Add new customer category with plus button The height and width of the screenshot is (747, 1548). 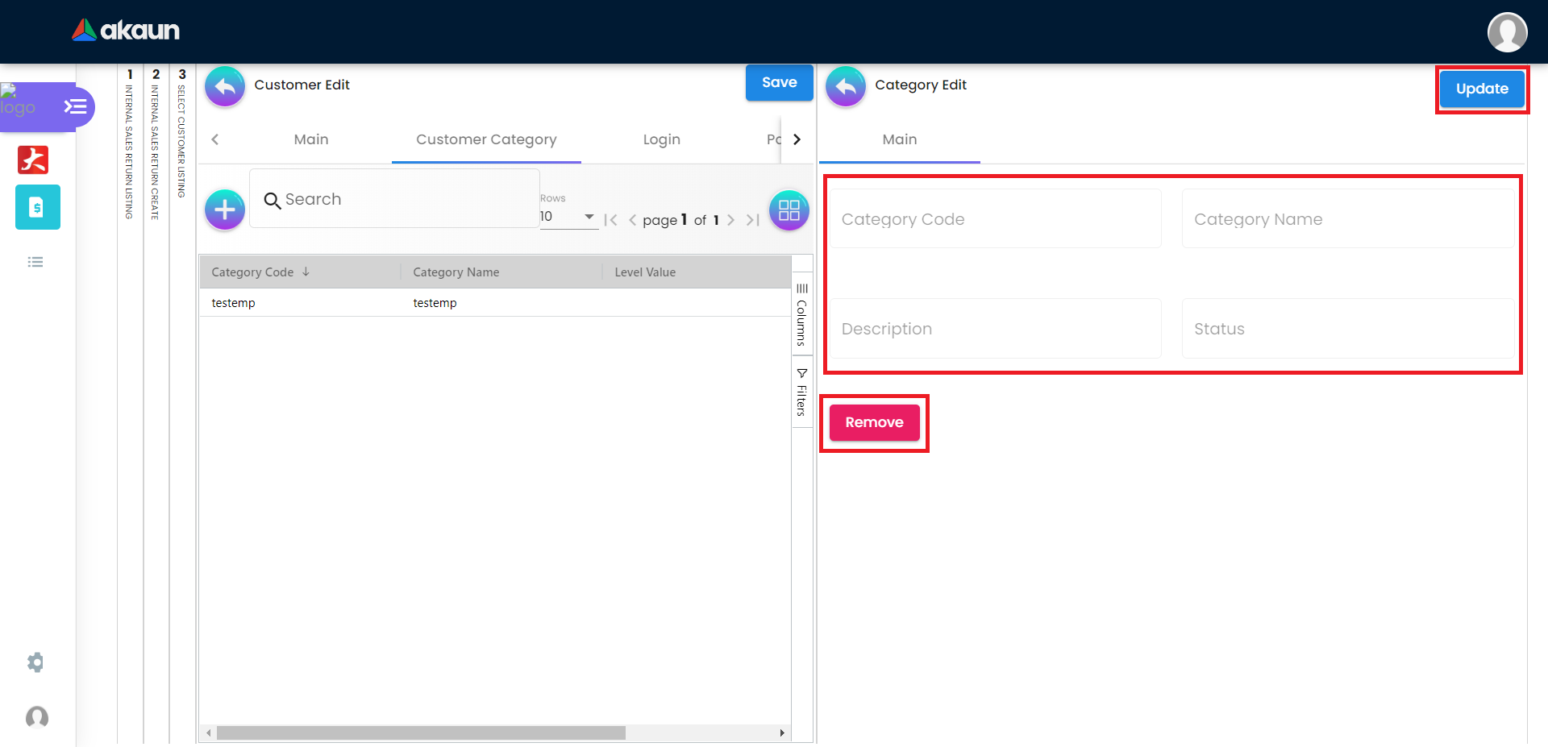coord(225,210)
